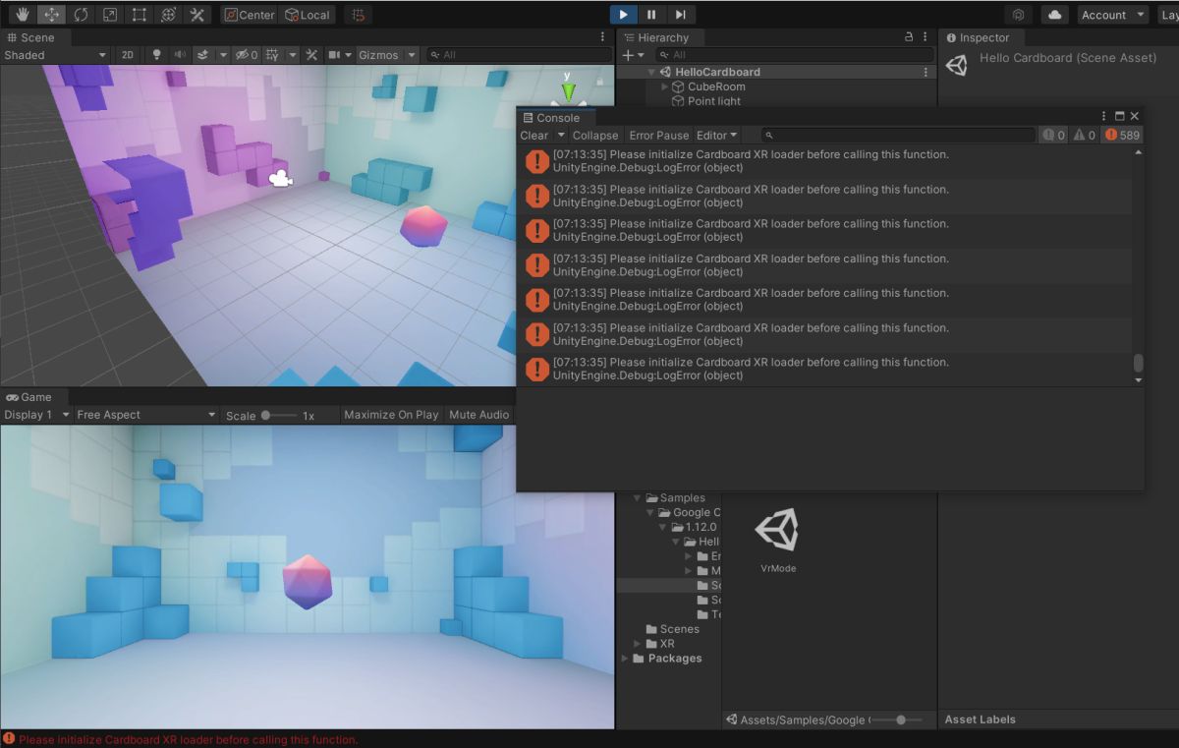The image size is (1179, 748).
Task: Click the Console search field
Action: click(899, 136)
